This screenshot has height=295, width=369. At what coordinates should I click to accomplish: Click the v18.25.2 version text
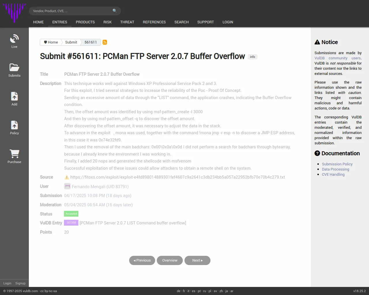tap(359, 291)
